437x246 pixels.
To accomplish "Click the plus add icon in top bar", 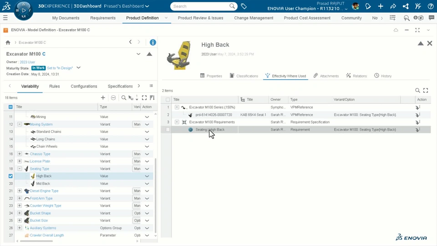I will coord(381,6).
